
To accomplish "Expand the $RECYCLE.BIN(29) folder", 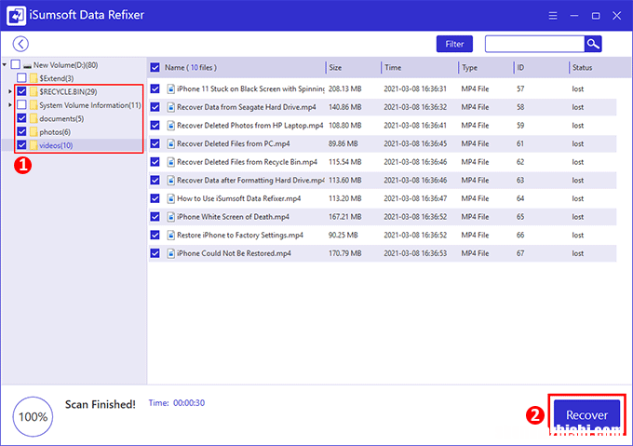I will (10, 92).
